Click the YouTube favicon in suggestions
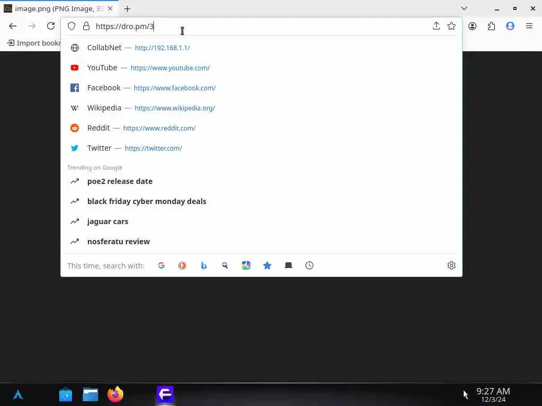 [75, 68]
